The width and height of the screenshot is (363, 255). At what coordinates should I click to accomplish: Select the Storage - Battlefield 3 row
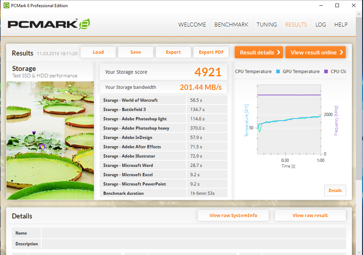click(x=163, y=110)
